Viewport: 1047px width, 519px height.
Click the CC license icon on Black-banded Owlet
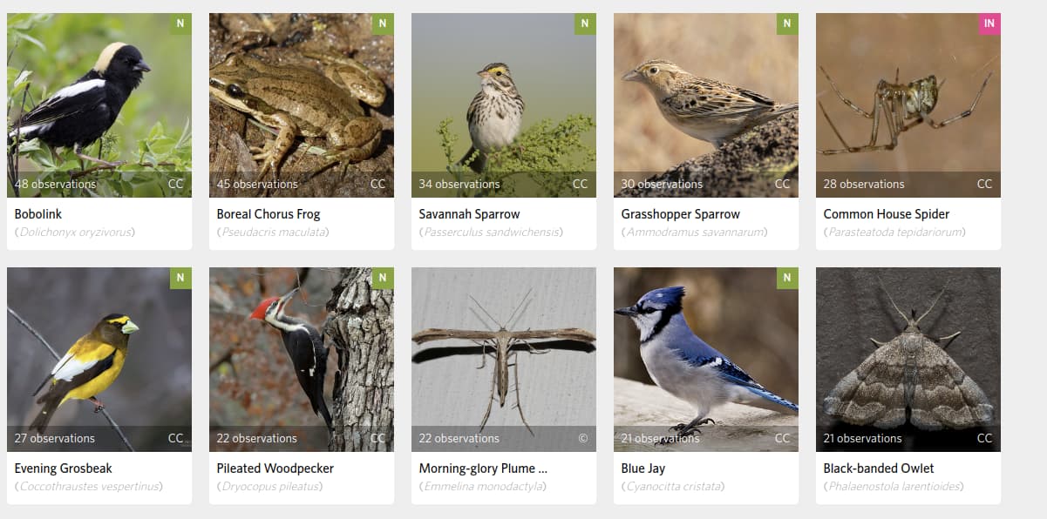[984, 438]
